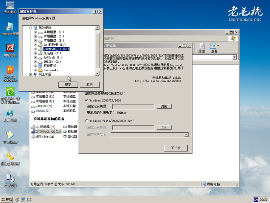The width and height of the screenshot is (270, 203).
Task: Click the 2000/XP/2003 install source field
Action: [133, 107]
